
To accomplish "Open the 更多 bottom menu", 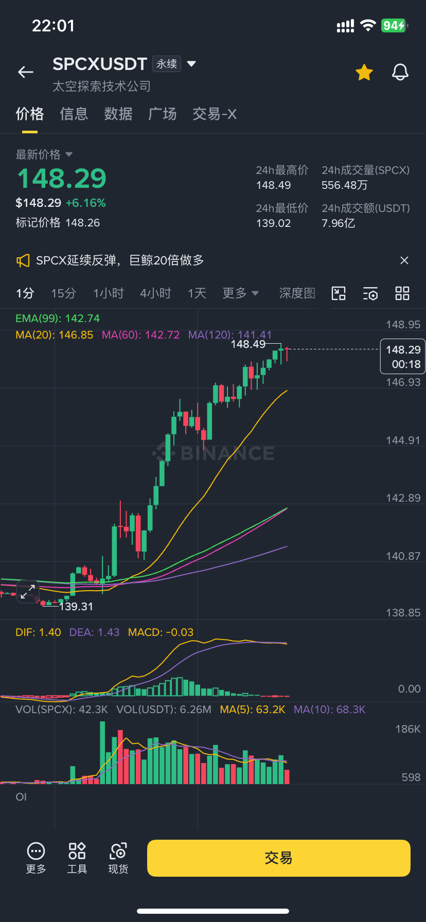I will click(x=36, y=858).
